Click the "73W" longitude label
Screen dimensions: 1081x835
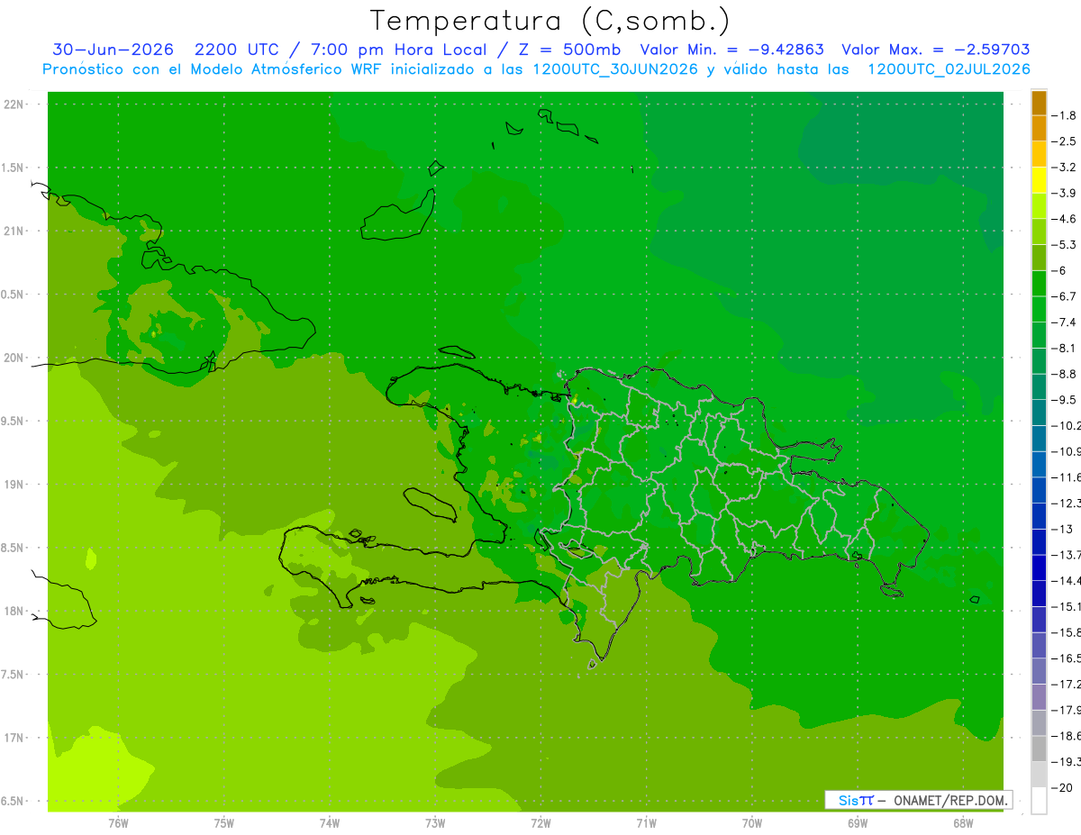pyautogui.click(x=435, y=822)
